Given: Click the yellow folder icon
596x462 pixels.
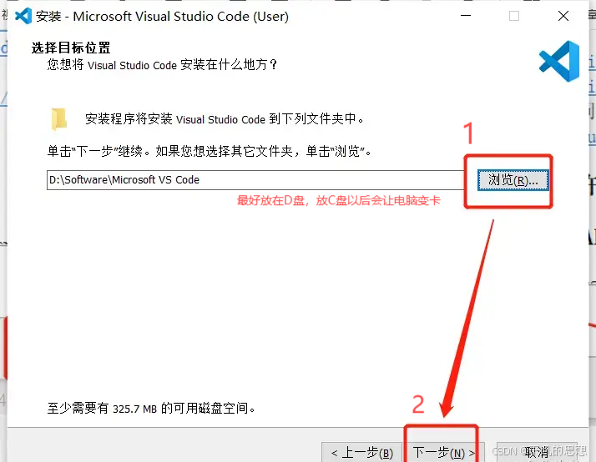Looking at the screenshot, I should tap(59, 118).
